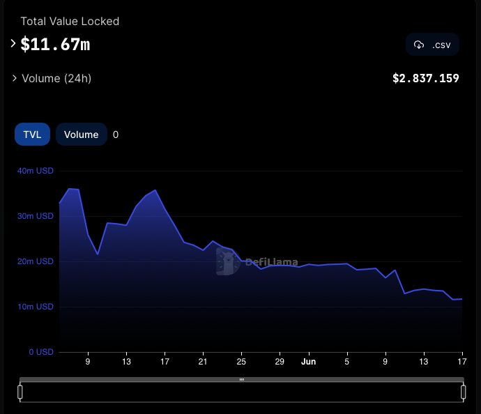The height and width of the screenshot is (414, 481).
Task: Click the 30m USD axis label
Action: point(36,216)
